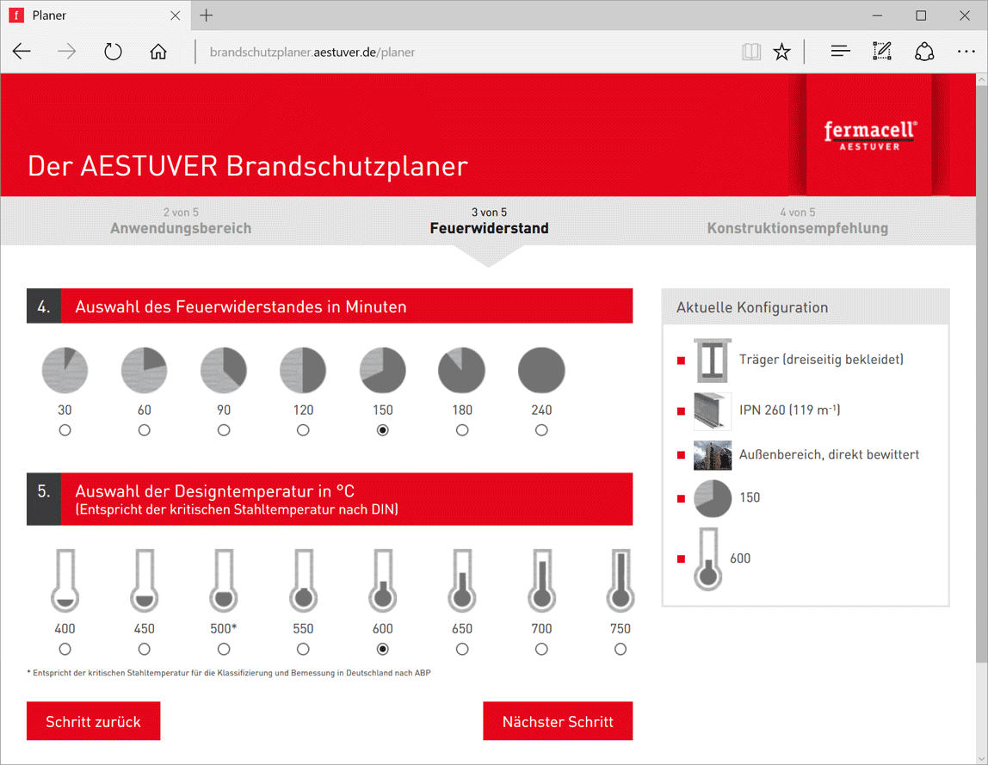Click the Nächster Schritt button

558,721
